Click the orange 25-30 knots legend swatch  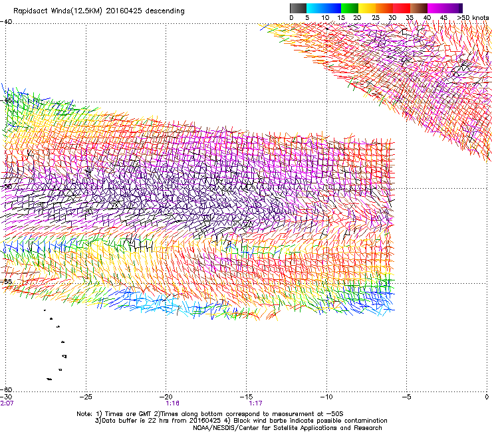(x=384, y=8)
